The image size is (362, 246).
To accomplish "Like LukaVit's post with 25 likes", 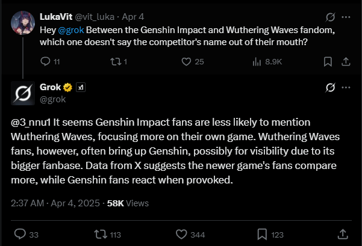I will coord(186,61).
